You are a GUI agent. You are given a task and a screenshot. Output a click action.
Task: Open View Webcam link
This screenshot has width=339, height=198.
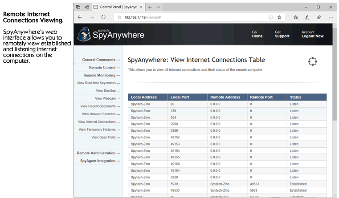pyautogui.click(x=107, y=98)
